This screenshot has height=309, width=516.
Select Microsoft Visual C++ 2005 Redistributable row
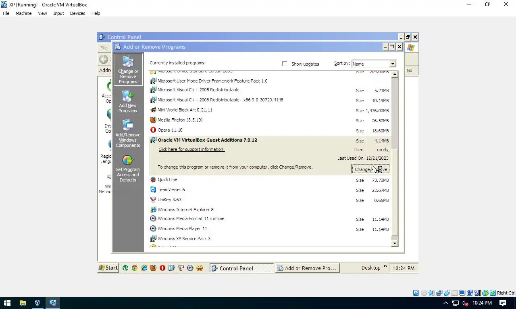tap(270, 90)
